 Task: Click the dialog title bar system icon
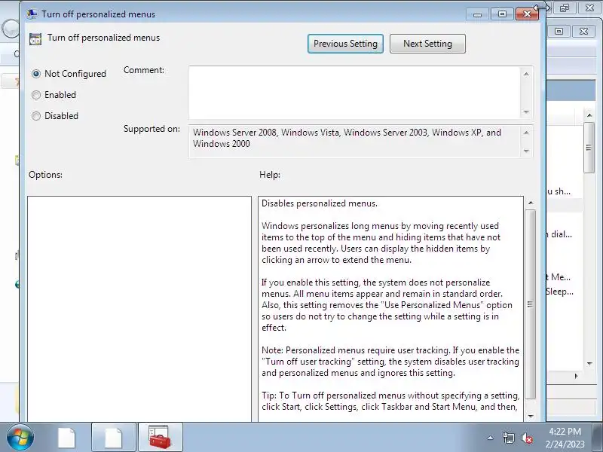tap(32, 14)
